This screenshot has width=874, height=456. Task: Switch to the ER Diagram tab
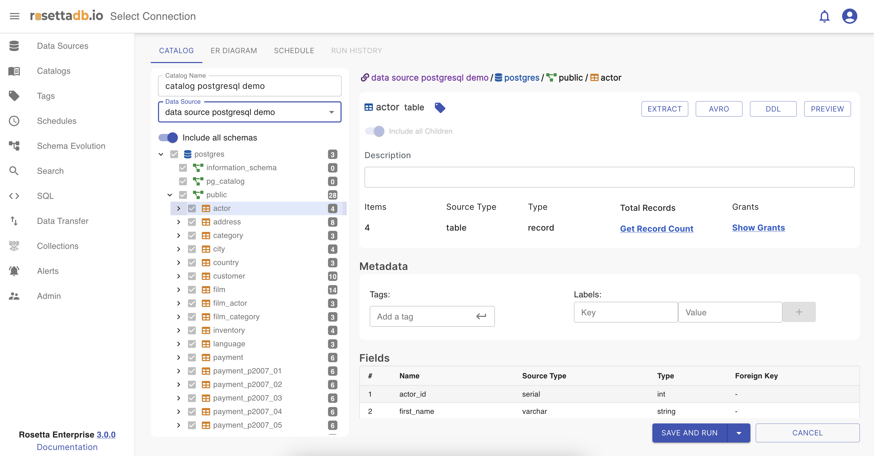click(x=233, y=51)
